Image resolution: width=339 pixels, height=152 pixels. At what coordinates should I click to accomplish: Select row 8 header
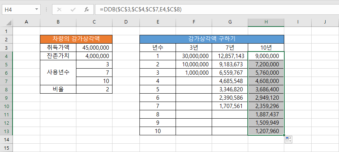click(6, 89)
